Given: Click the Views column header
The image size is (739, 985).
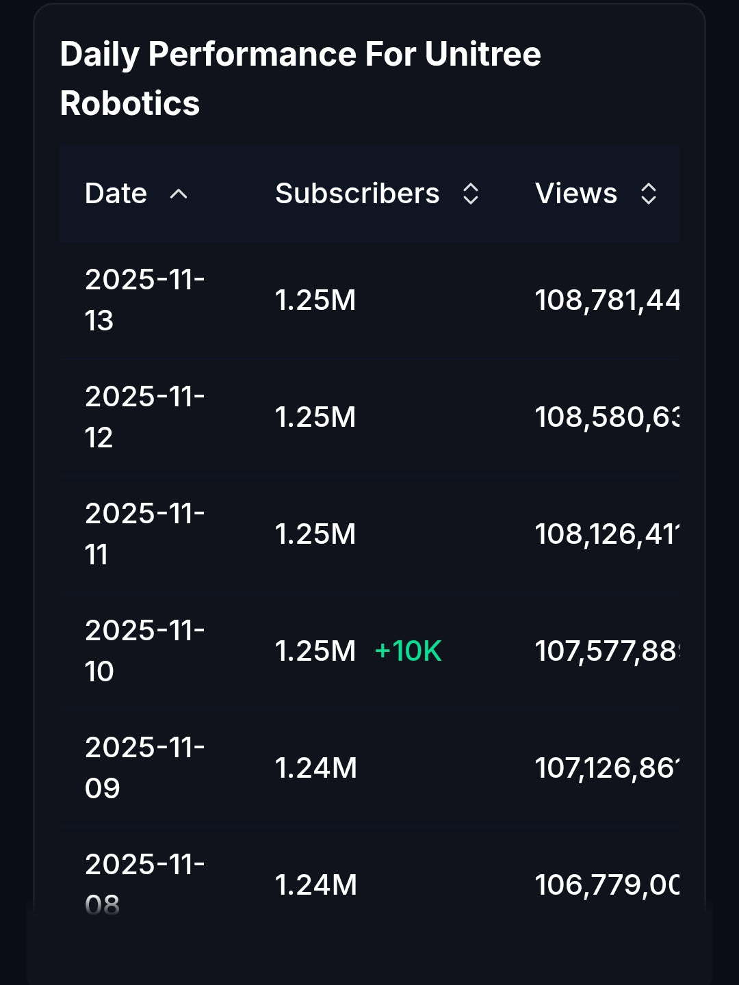Looking at the screenshot, I should (575, 194).
